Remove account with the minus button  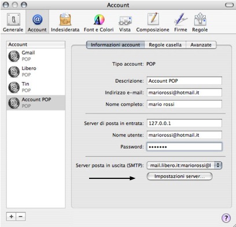click(21, 217)
